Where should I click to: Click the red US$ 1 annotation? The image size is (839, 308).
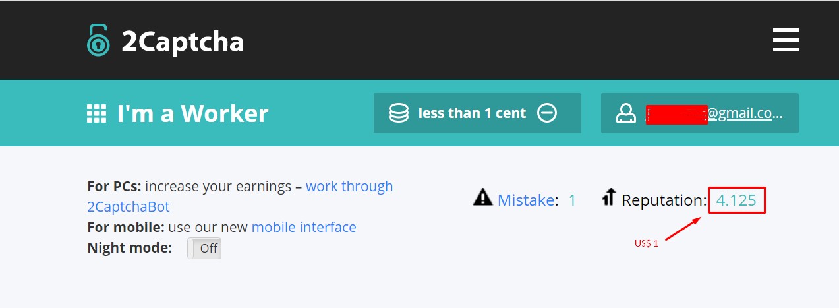click(x=647, y=244)
